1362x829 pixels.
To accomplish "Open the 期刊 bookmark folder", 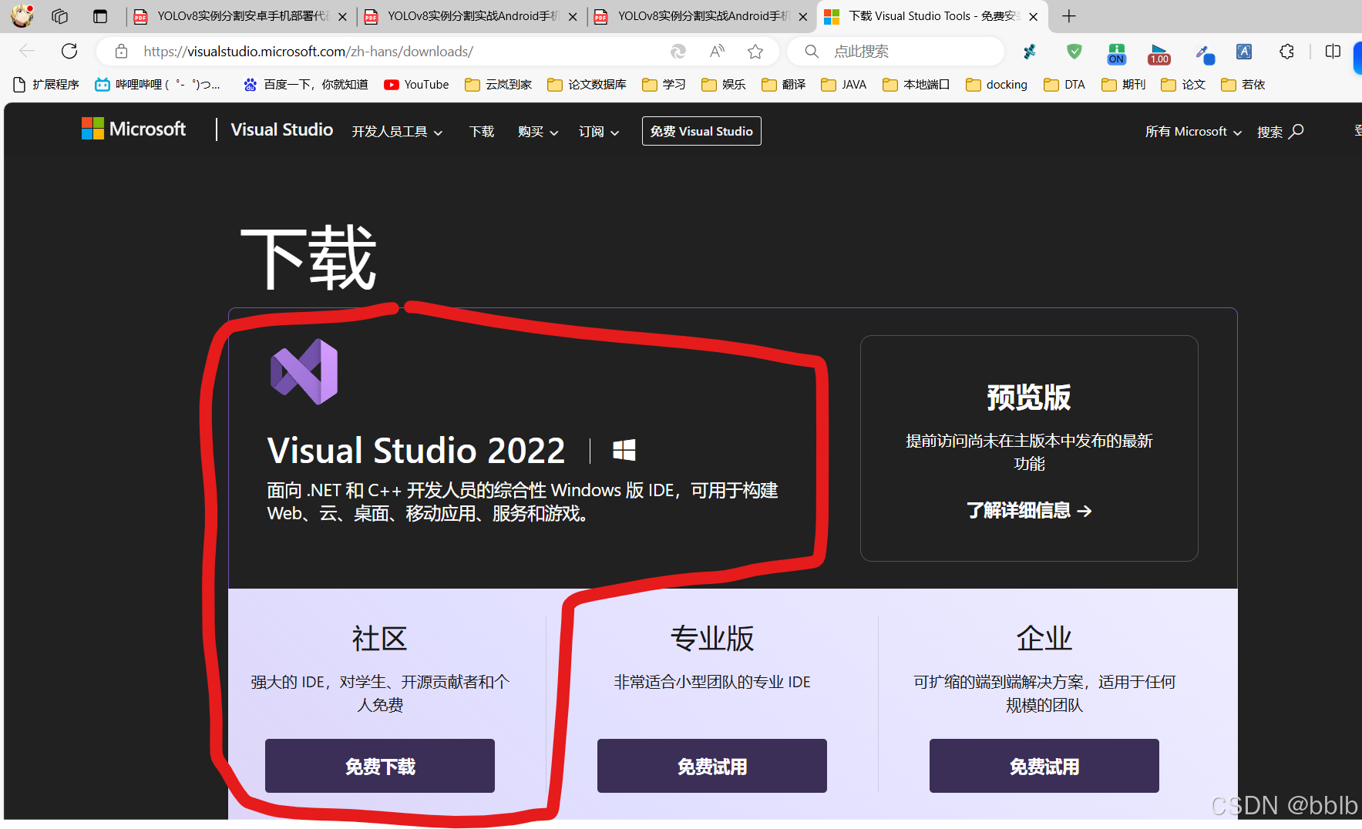I will click(x=1124, y=85).
